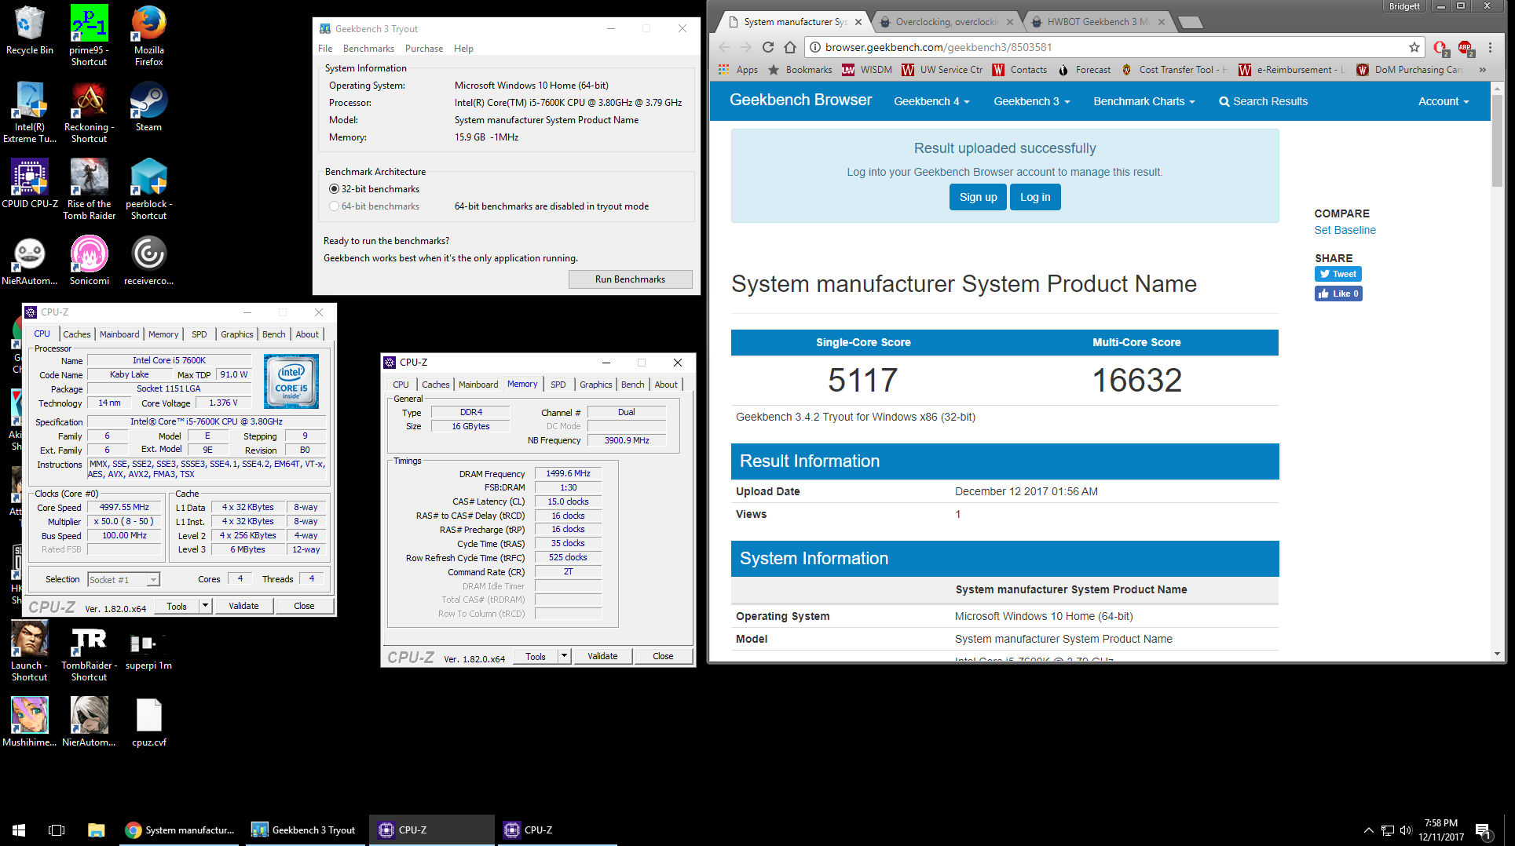This screenshot has height=846, width=1515.
Task: Select the 32-bit benchmarks radio button
Action: (335, 189)
